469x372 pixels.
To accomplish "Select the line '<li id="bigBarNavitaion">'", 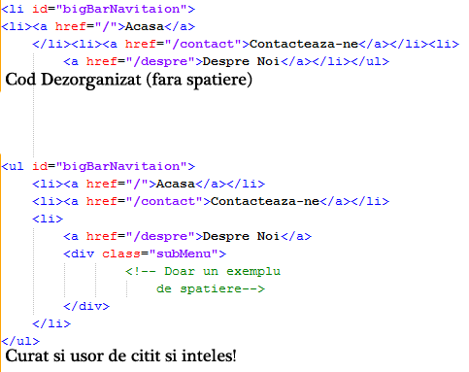I will [98, 9].
